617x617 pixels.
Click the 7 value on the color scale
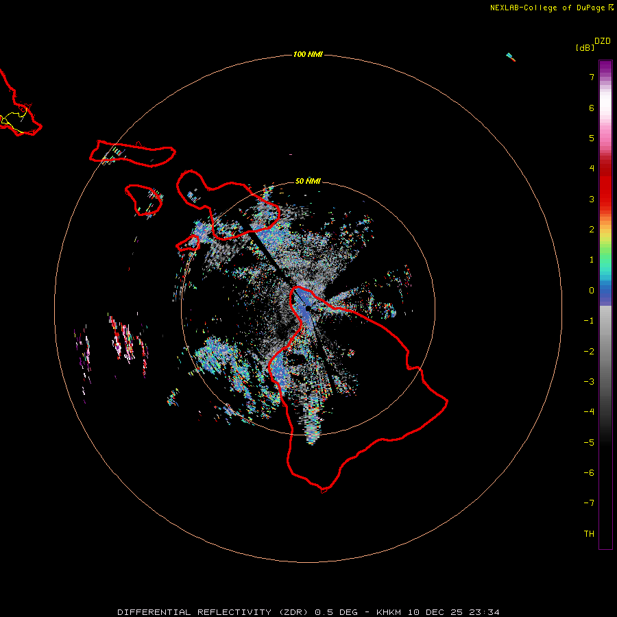tap(592, 77)
